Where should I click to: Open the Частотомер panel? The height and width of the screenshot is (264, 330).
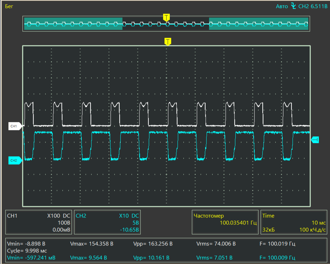pos(225,222)
